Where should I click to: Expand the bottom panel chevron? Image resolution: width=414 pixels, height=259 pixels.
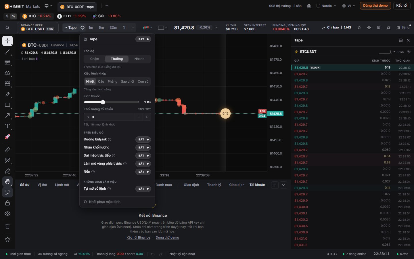[283, 185]
